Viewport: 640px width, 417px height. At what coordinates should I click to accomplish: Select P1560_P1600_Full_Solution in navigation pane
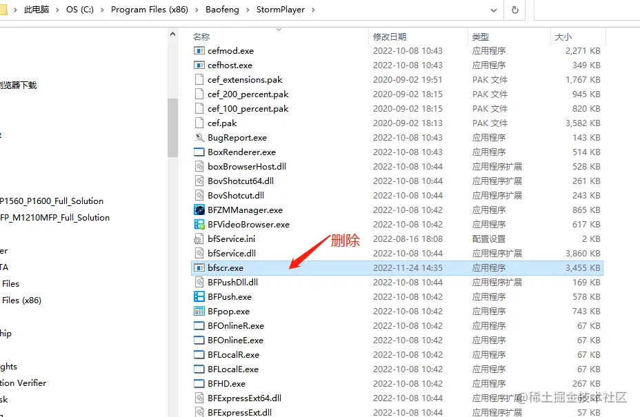pyautogui.click(x=52, y=201)
